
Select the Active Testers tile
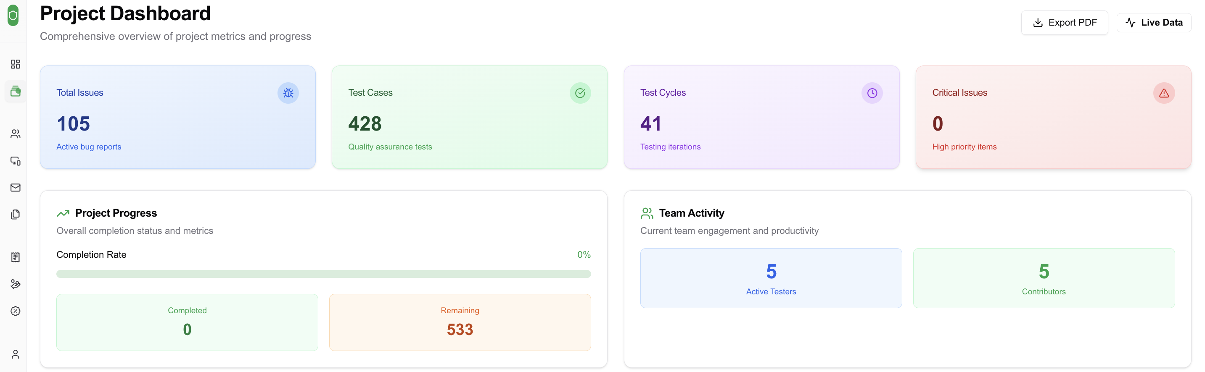pyautogui.click(x=771, y=278)
